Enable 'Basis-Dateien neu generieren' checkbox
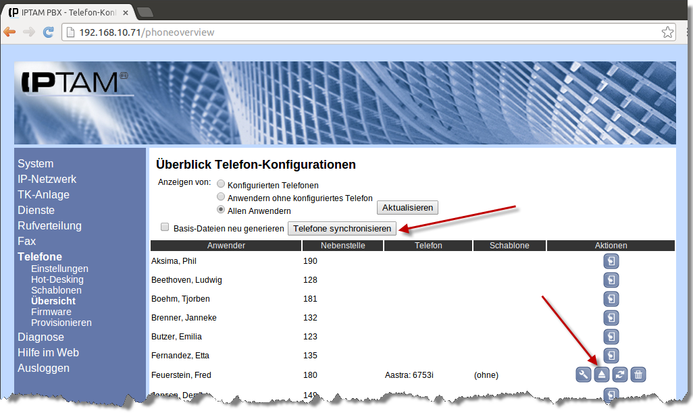693x413 pixels. click(x=165, y=228)
